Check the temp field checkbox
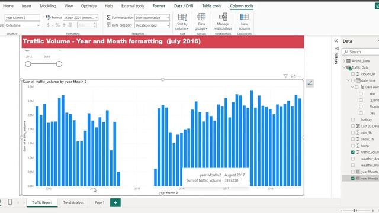Screen dimensions: 379x213 353,146
